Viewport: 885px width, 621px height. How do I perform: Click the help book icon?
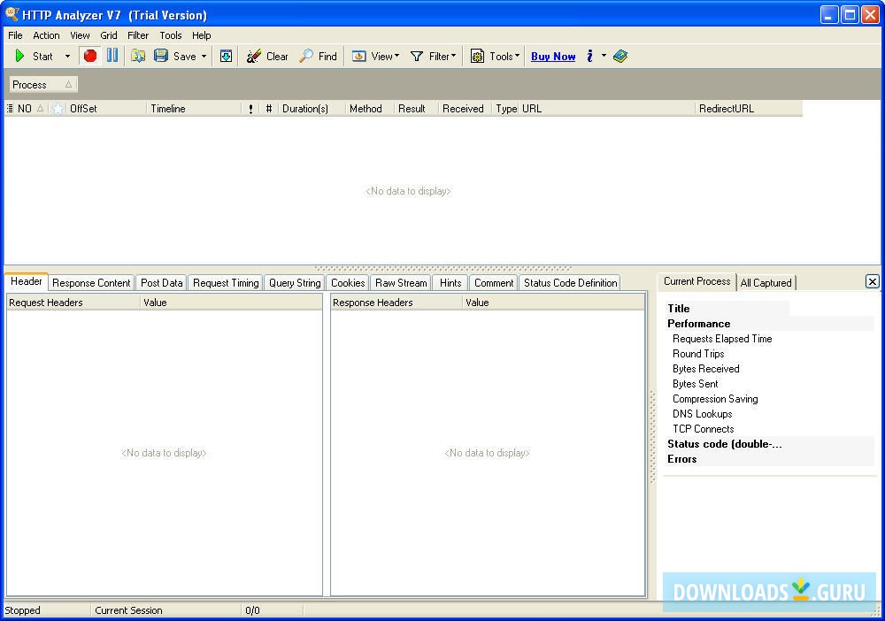pyautogui.click(x=620, y=56)
